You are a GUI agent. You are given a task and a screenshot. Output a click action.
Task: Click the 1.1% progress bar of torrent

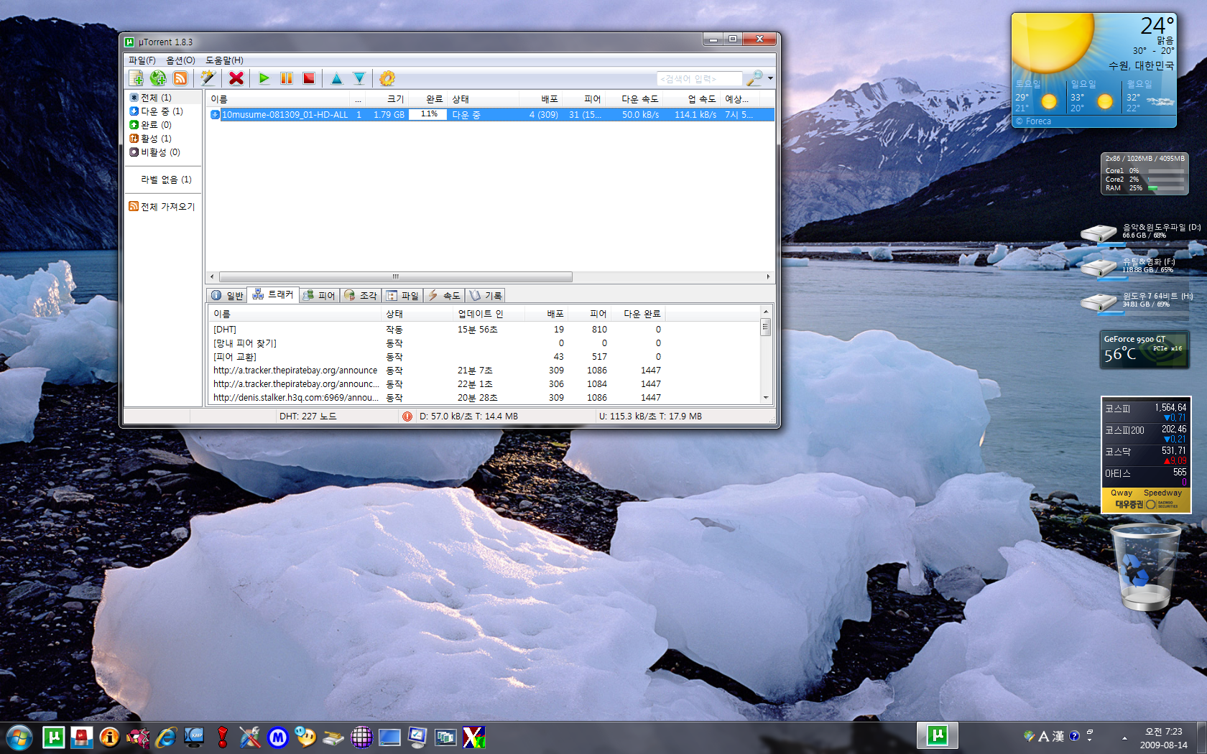tap(428, 114)
